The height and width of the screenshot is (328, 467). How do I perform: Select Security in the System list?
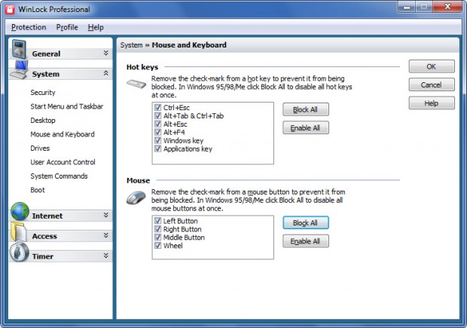pyautogui.click(x=43, y=93)
